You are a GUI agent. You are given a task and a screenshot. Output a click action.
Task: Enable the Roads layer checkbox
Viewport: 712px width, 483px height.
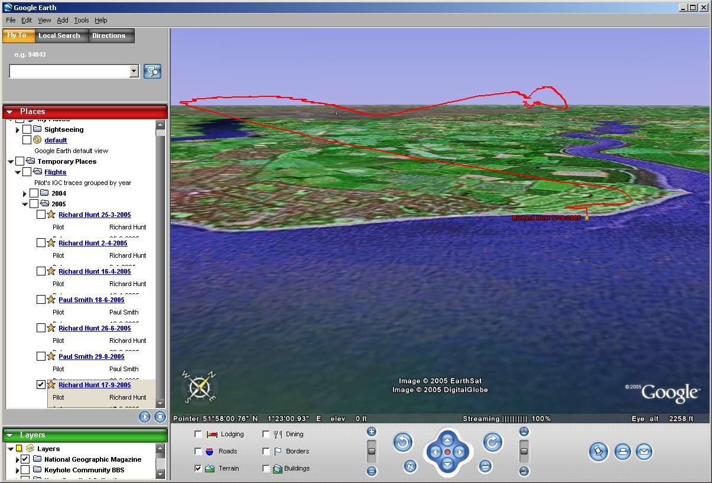pyautogui.click(x=198, y=451)
